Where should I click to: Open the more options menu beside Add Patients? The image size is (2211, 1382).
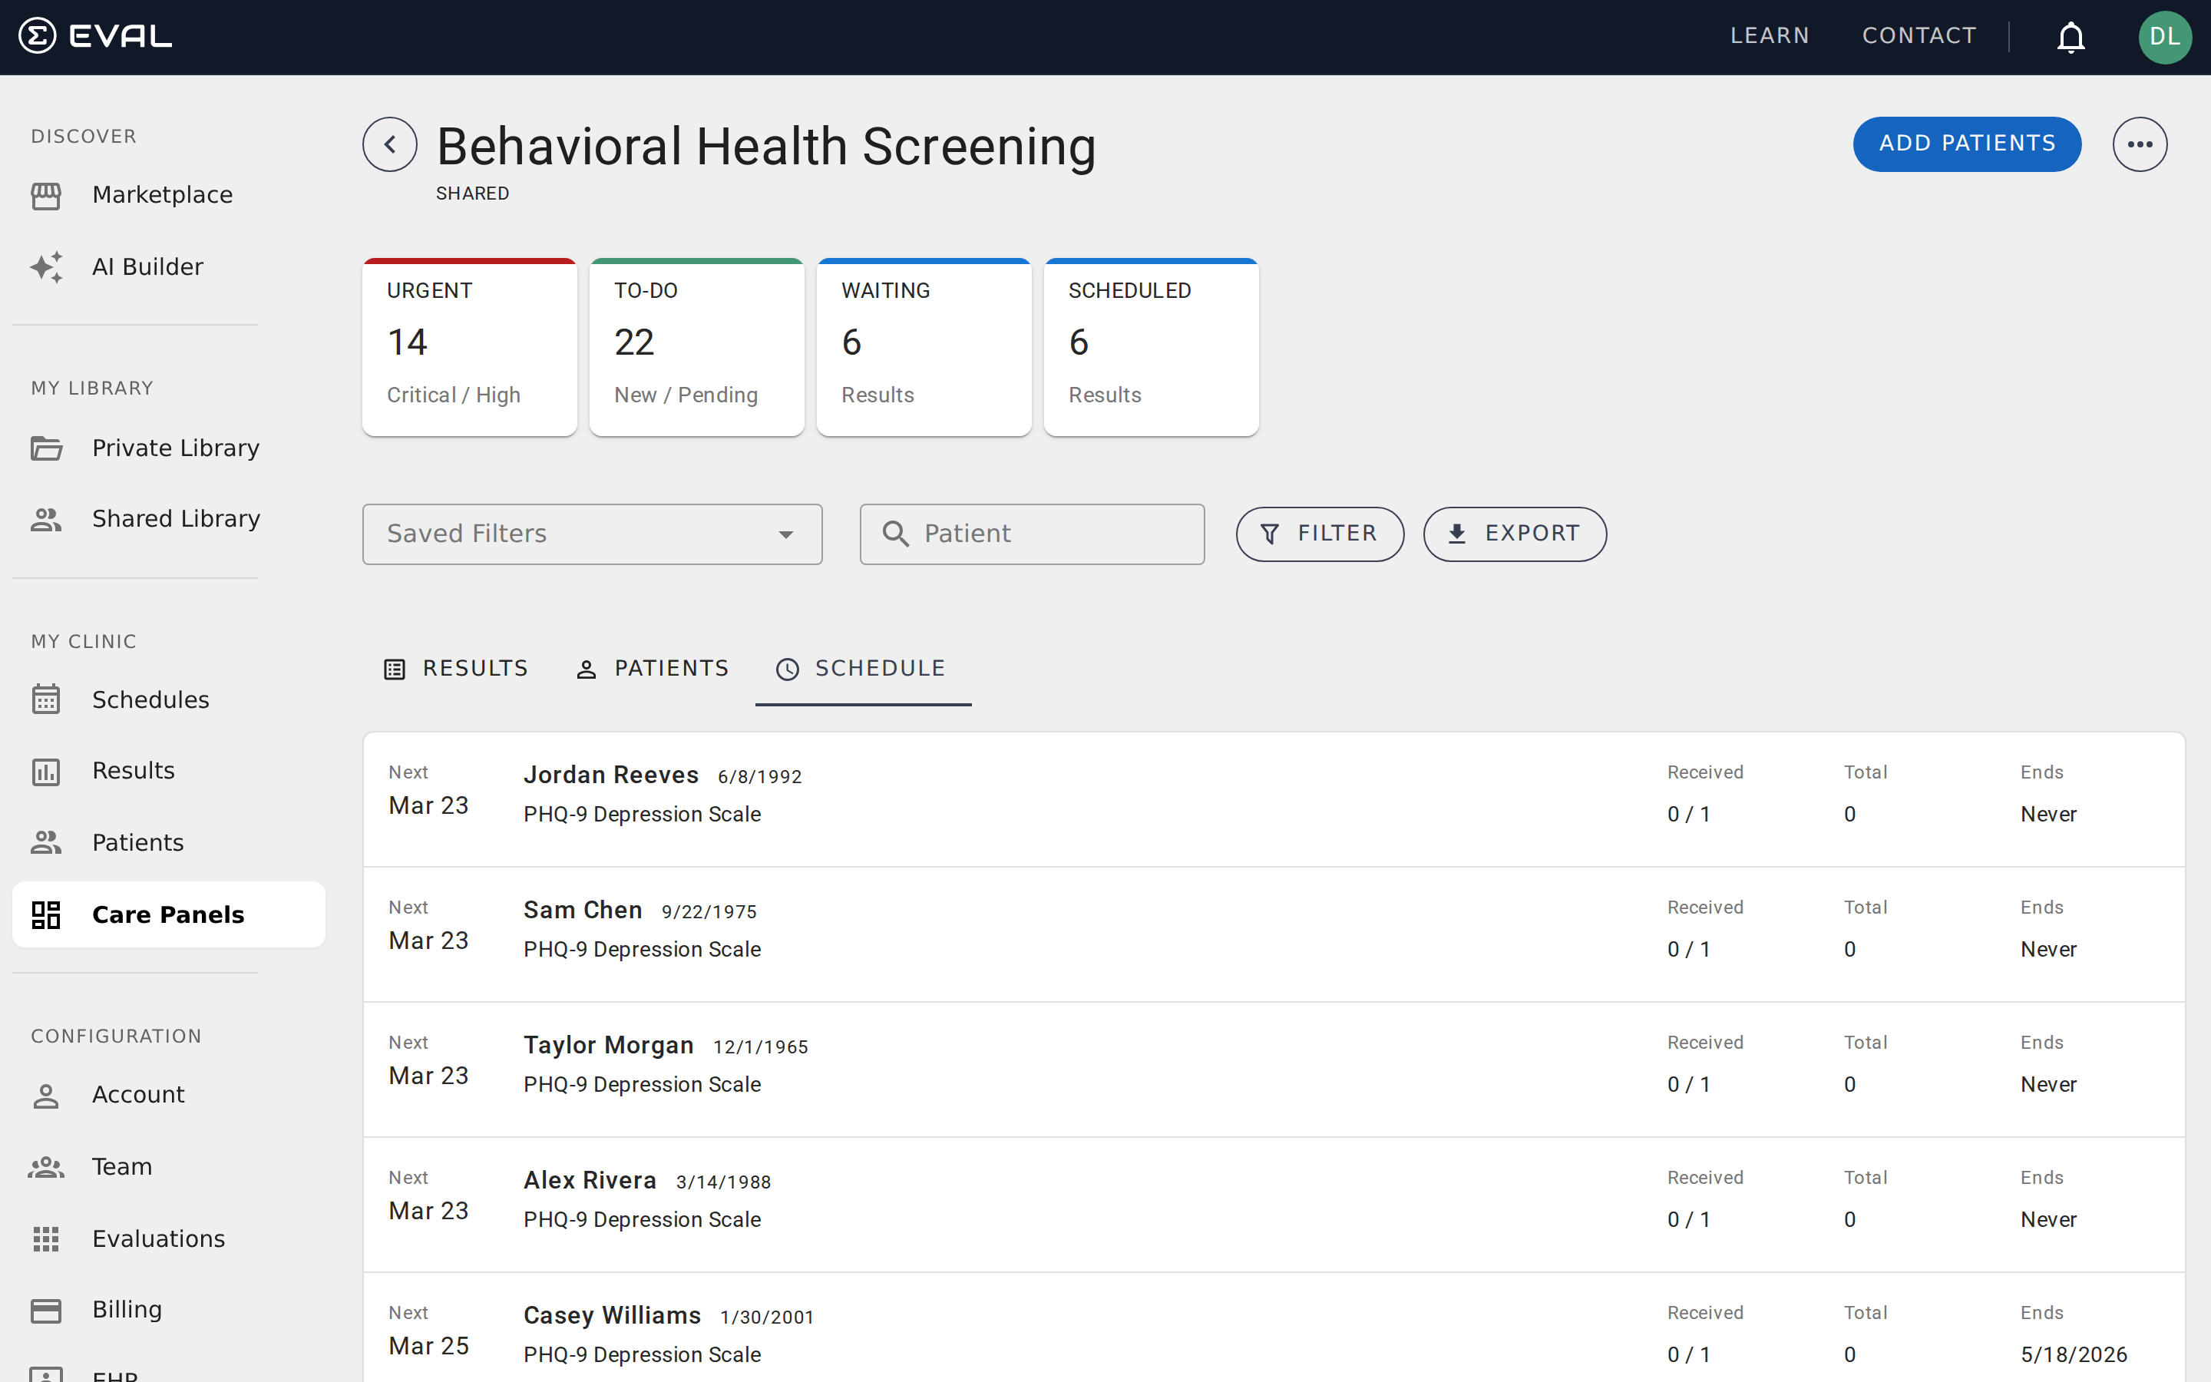2140,144
